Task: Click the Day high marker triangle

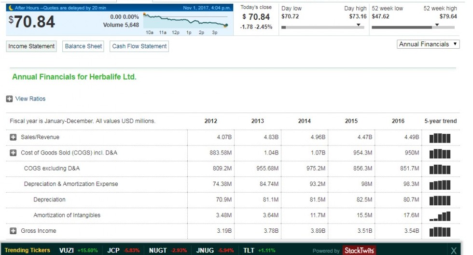Action: 358,25
